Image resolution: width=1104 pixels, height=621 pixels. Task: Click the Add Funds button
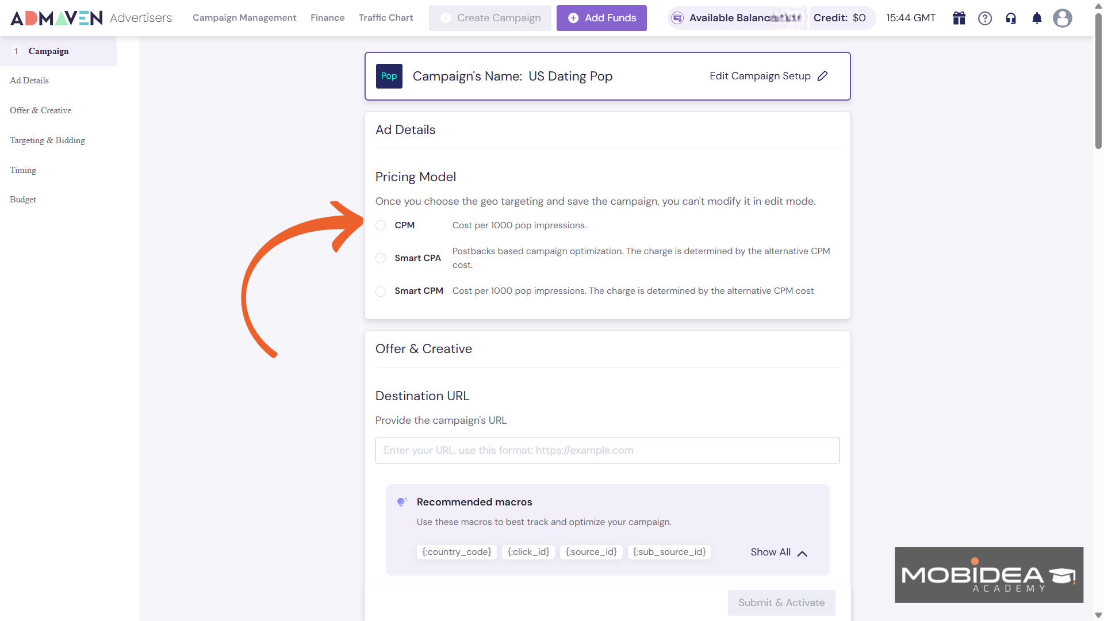point(601,18)
